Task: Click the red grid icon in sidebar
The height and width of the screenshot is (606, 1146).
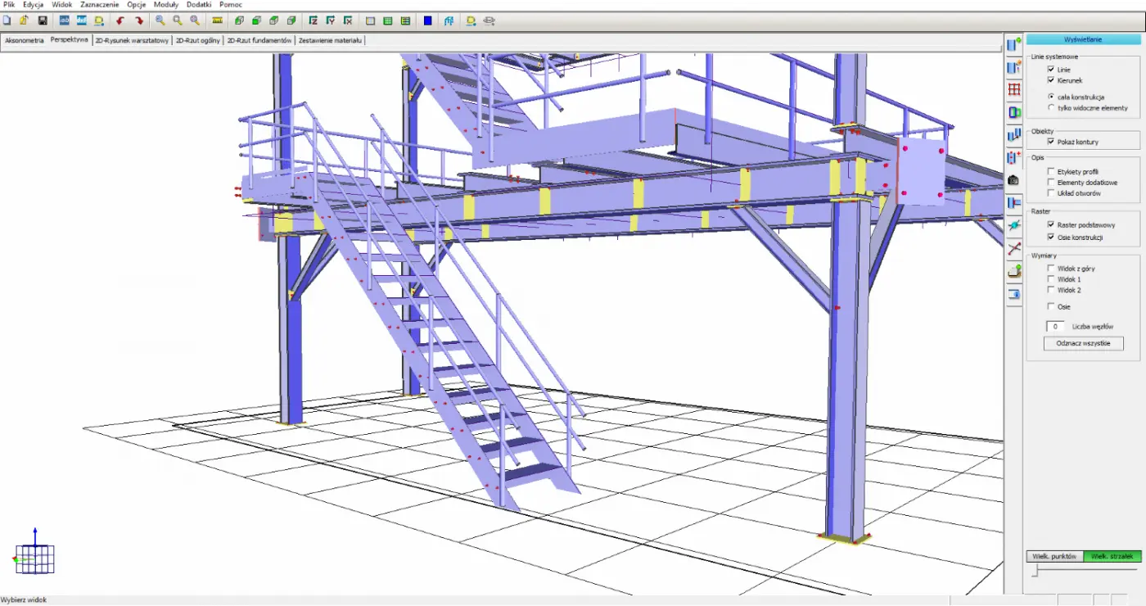Action: click(1014, 90)
